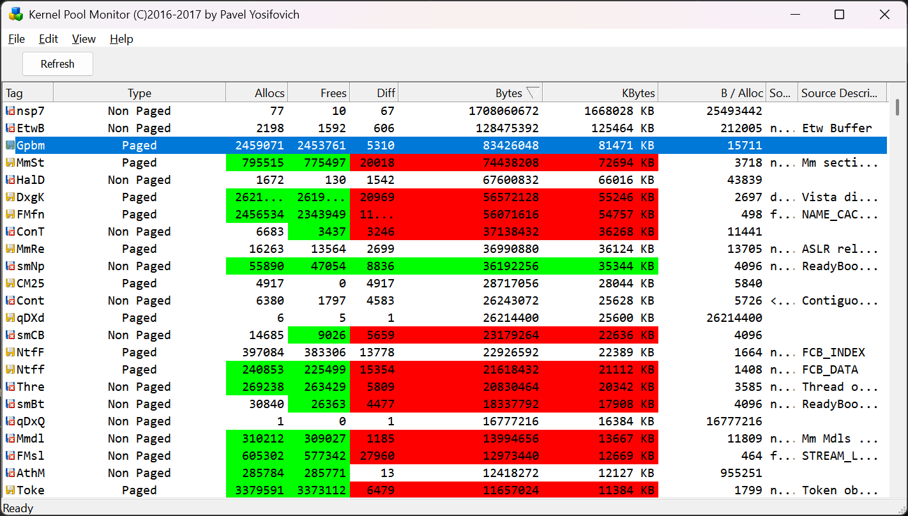908x516 pixels.
Task: Click the Toke row icon
Action: (x=10, y=490)
